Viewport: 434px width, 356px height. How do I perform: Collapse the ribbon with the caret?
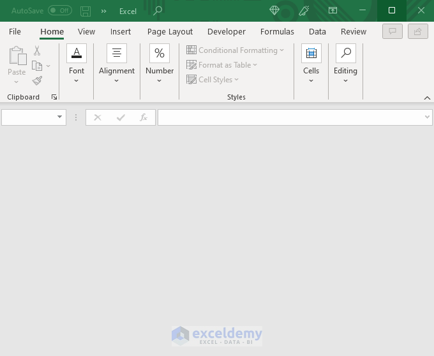coord(427,98)
